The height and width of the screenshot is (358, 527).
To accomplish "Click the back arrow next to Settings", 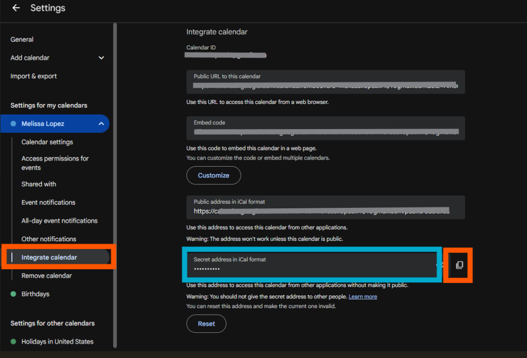I will pyautogui.click(x=16, y=8).
